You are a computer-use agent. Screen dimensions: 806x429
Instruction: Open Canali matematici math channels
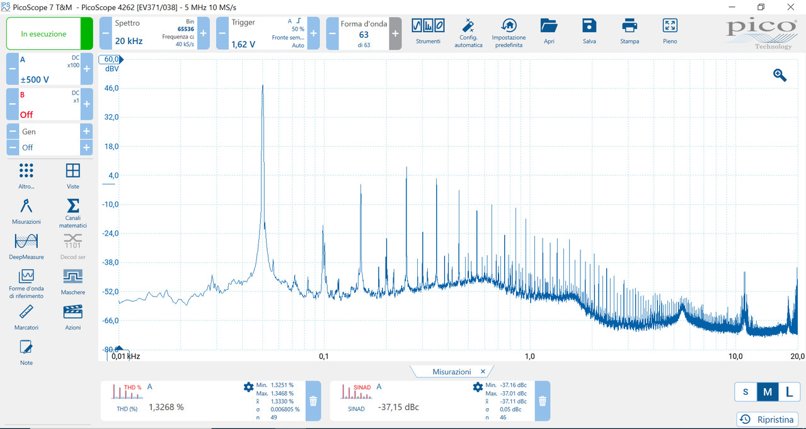(x=73, y=213)
